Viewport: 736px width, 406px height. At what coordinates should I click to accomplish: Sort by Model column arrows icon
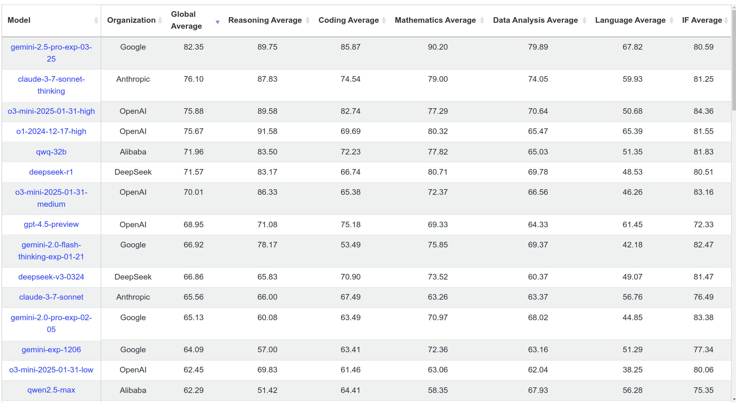[x=96, y=21]
